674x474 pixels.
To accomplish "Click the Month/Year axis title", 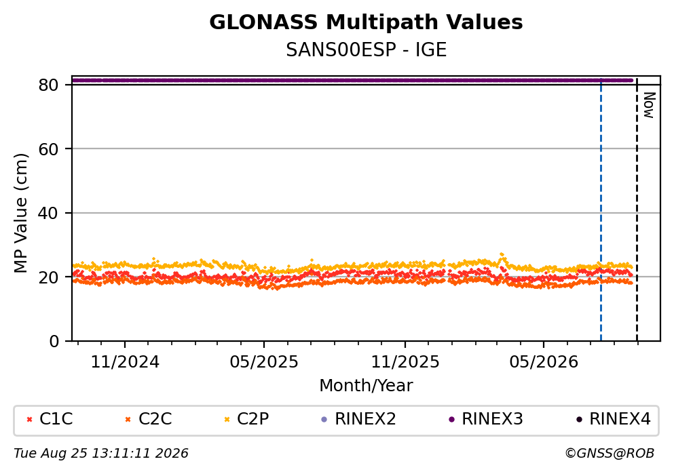I will pos(366,386).
